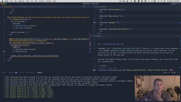This screenshot has width=181, height=102.
Task: Open the Help menu
Action: pyautogui.click(x=54, y=1)
